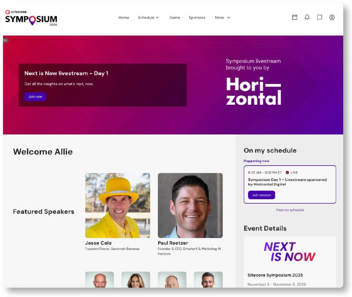Image resolution: width=352 pixels, height=297 pixels.
Task: Click the red LIVE indicator dot
Action: click(287, 173)
